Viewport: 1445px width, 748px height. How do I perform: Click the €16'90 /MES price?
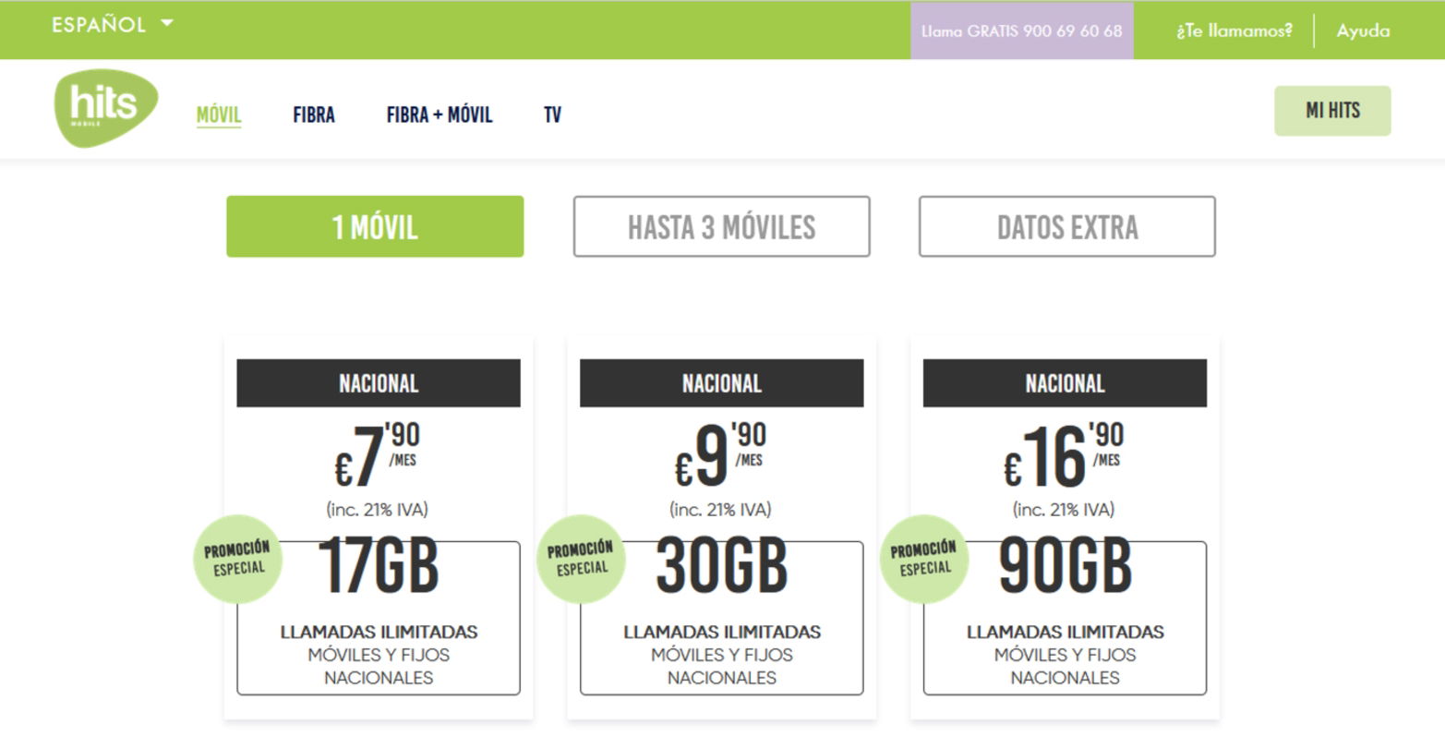coord(1064,455)
